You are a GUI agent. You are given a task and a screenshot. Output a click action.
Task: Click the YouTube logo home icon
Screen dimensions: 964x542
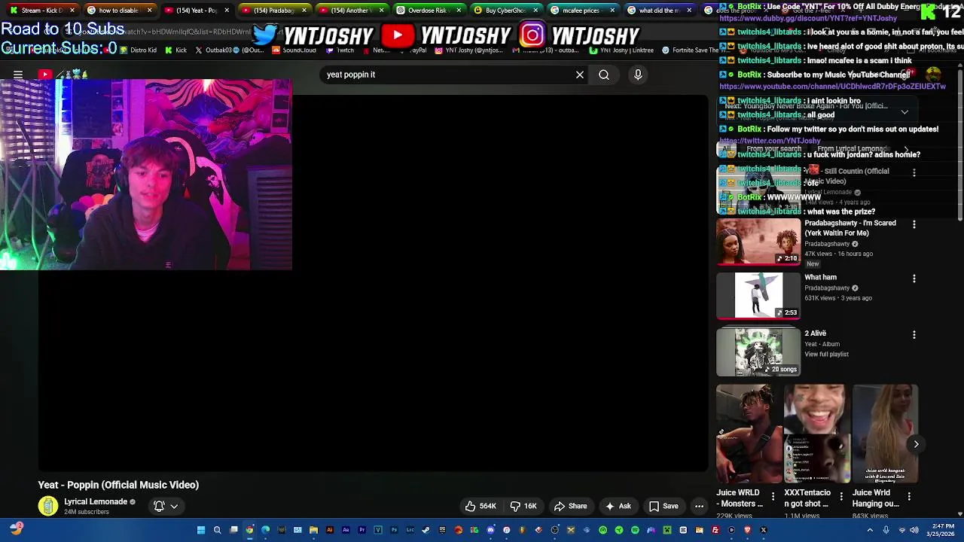click(45, 75)
